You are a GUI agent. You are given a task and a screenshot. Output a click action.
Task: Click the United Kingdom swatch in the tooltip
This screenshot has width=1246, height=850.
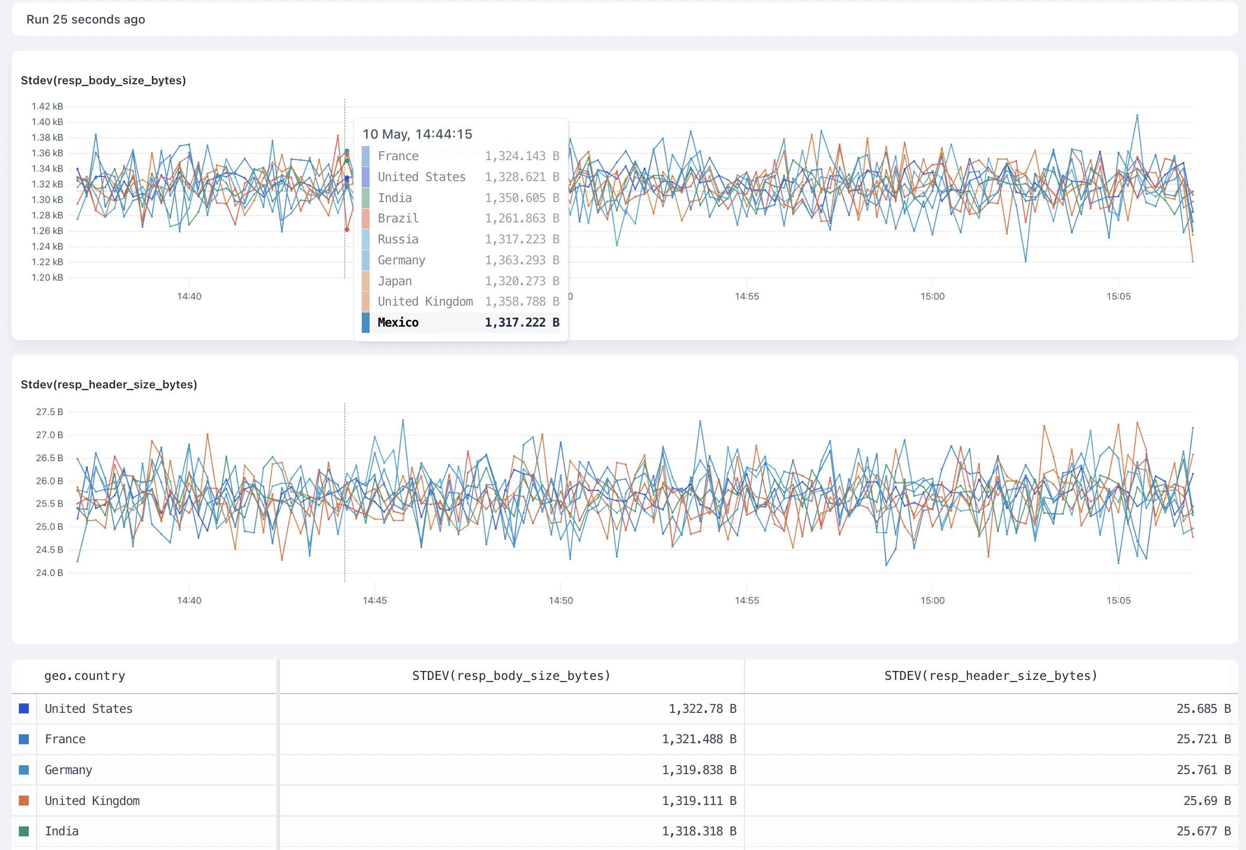(x=366, y=301)
